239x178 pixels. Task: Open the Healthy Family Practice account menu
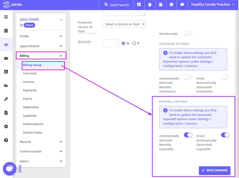point(213,5)
